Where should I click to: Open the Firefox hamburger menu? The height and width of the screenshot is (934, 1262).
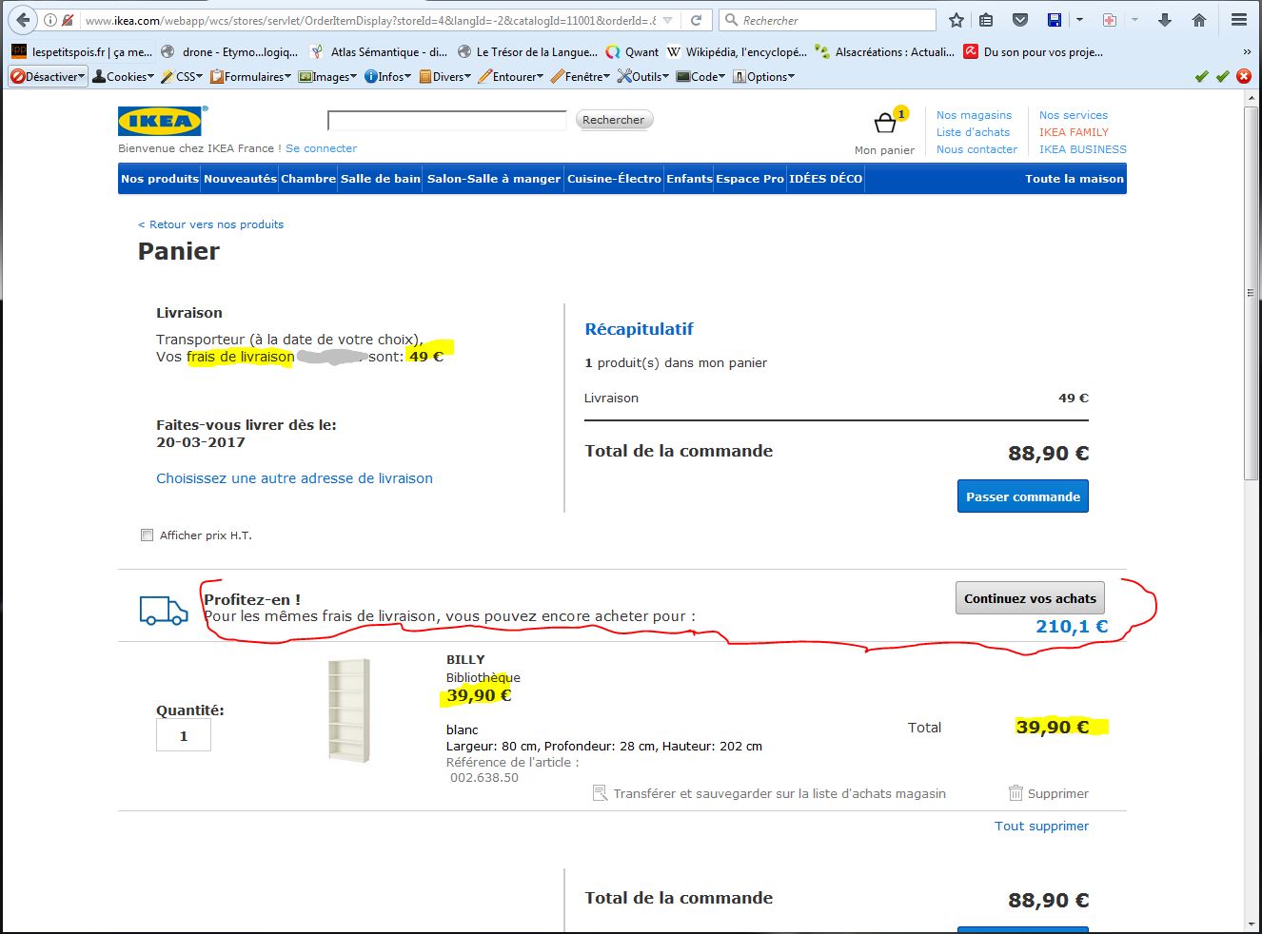[x=1238, y=20]
